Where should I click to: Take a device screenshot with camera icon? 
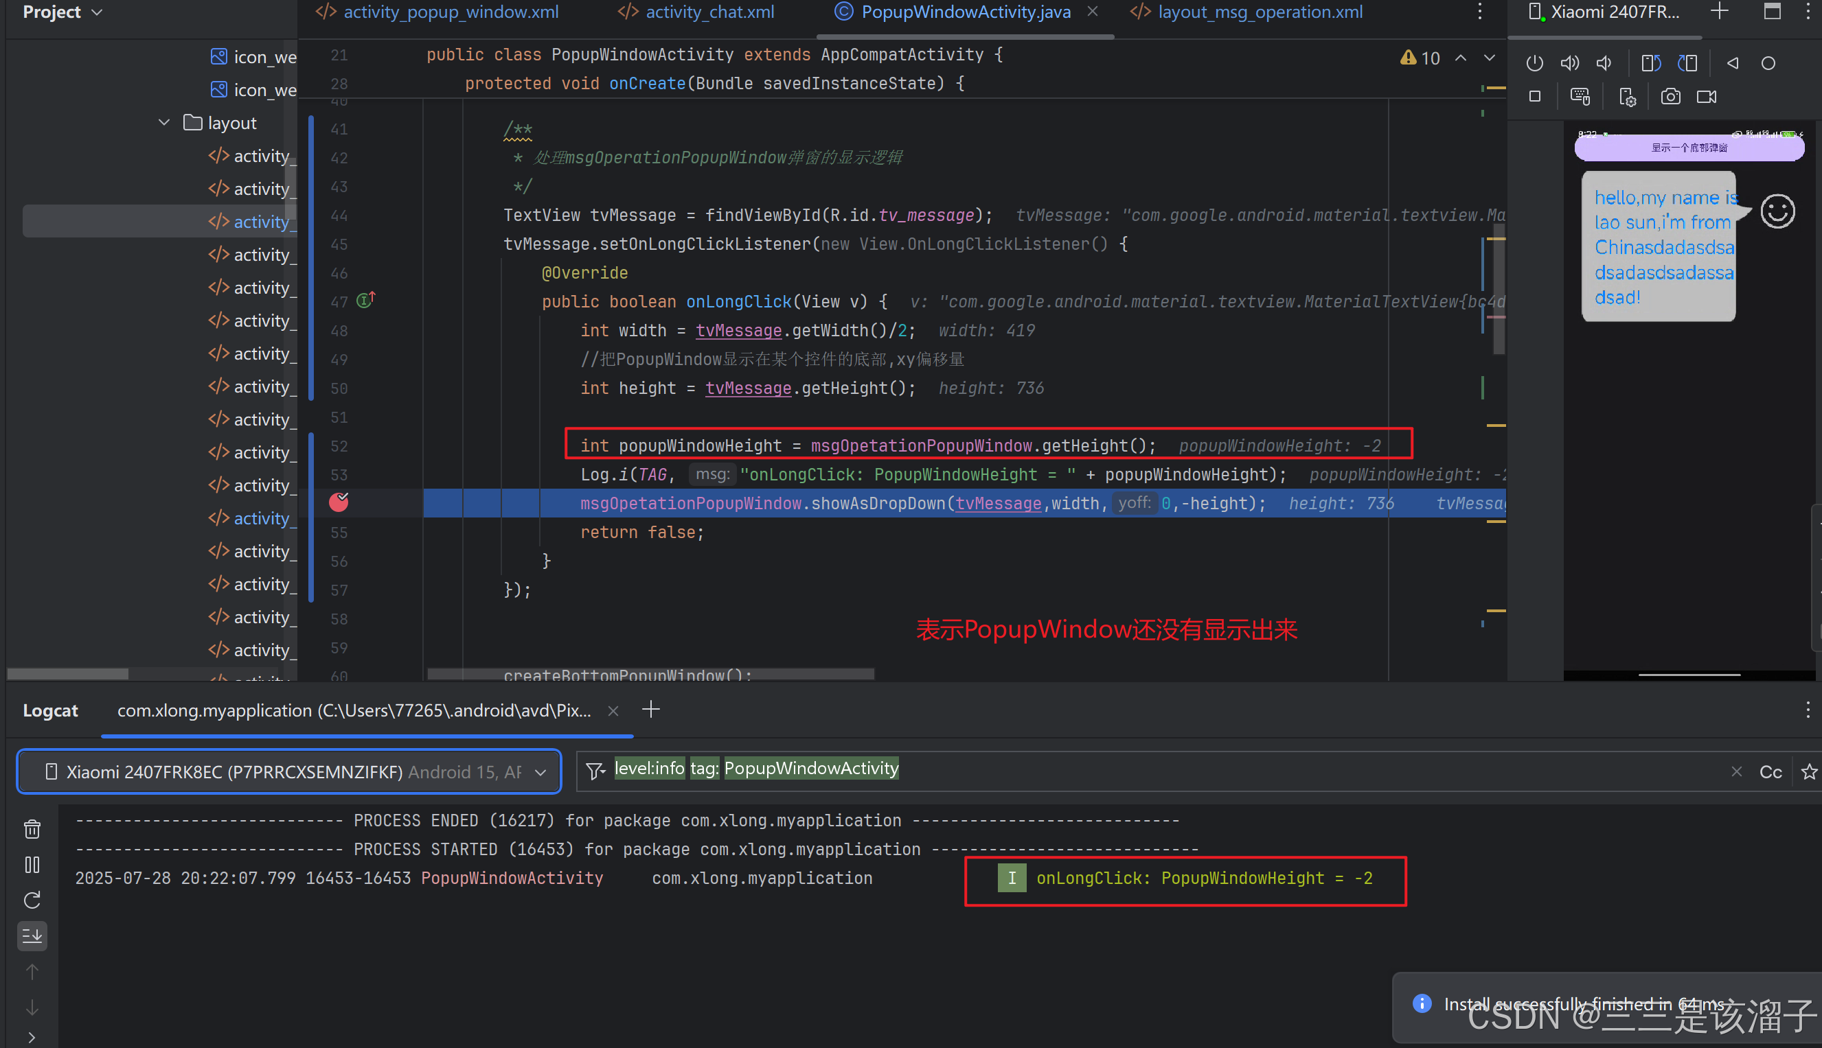(x=1671, y=97)
